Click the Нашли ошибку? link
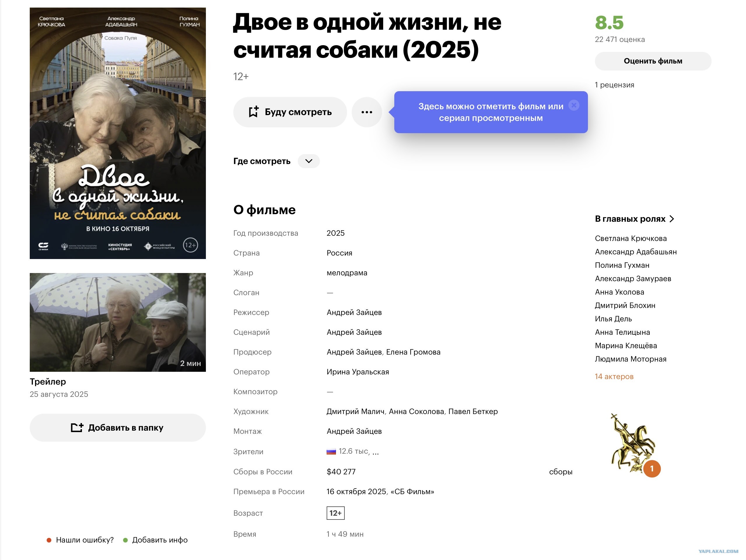Screen dimensions: 746x560 [x=85, y=540]
